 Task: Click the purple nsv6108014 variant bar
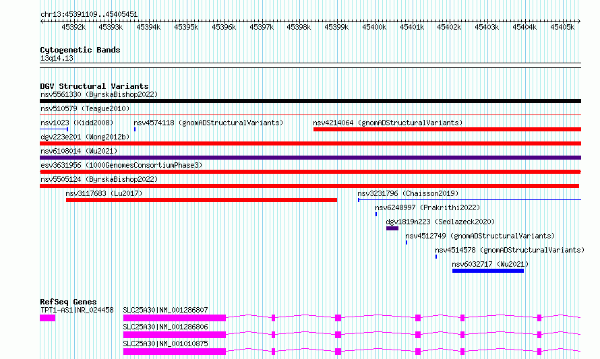(x=310, y=158)
